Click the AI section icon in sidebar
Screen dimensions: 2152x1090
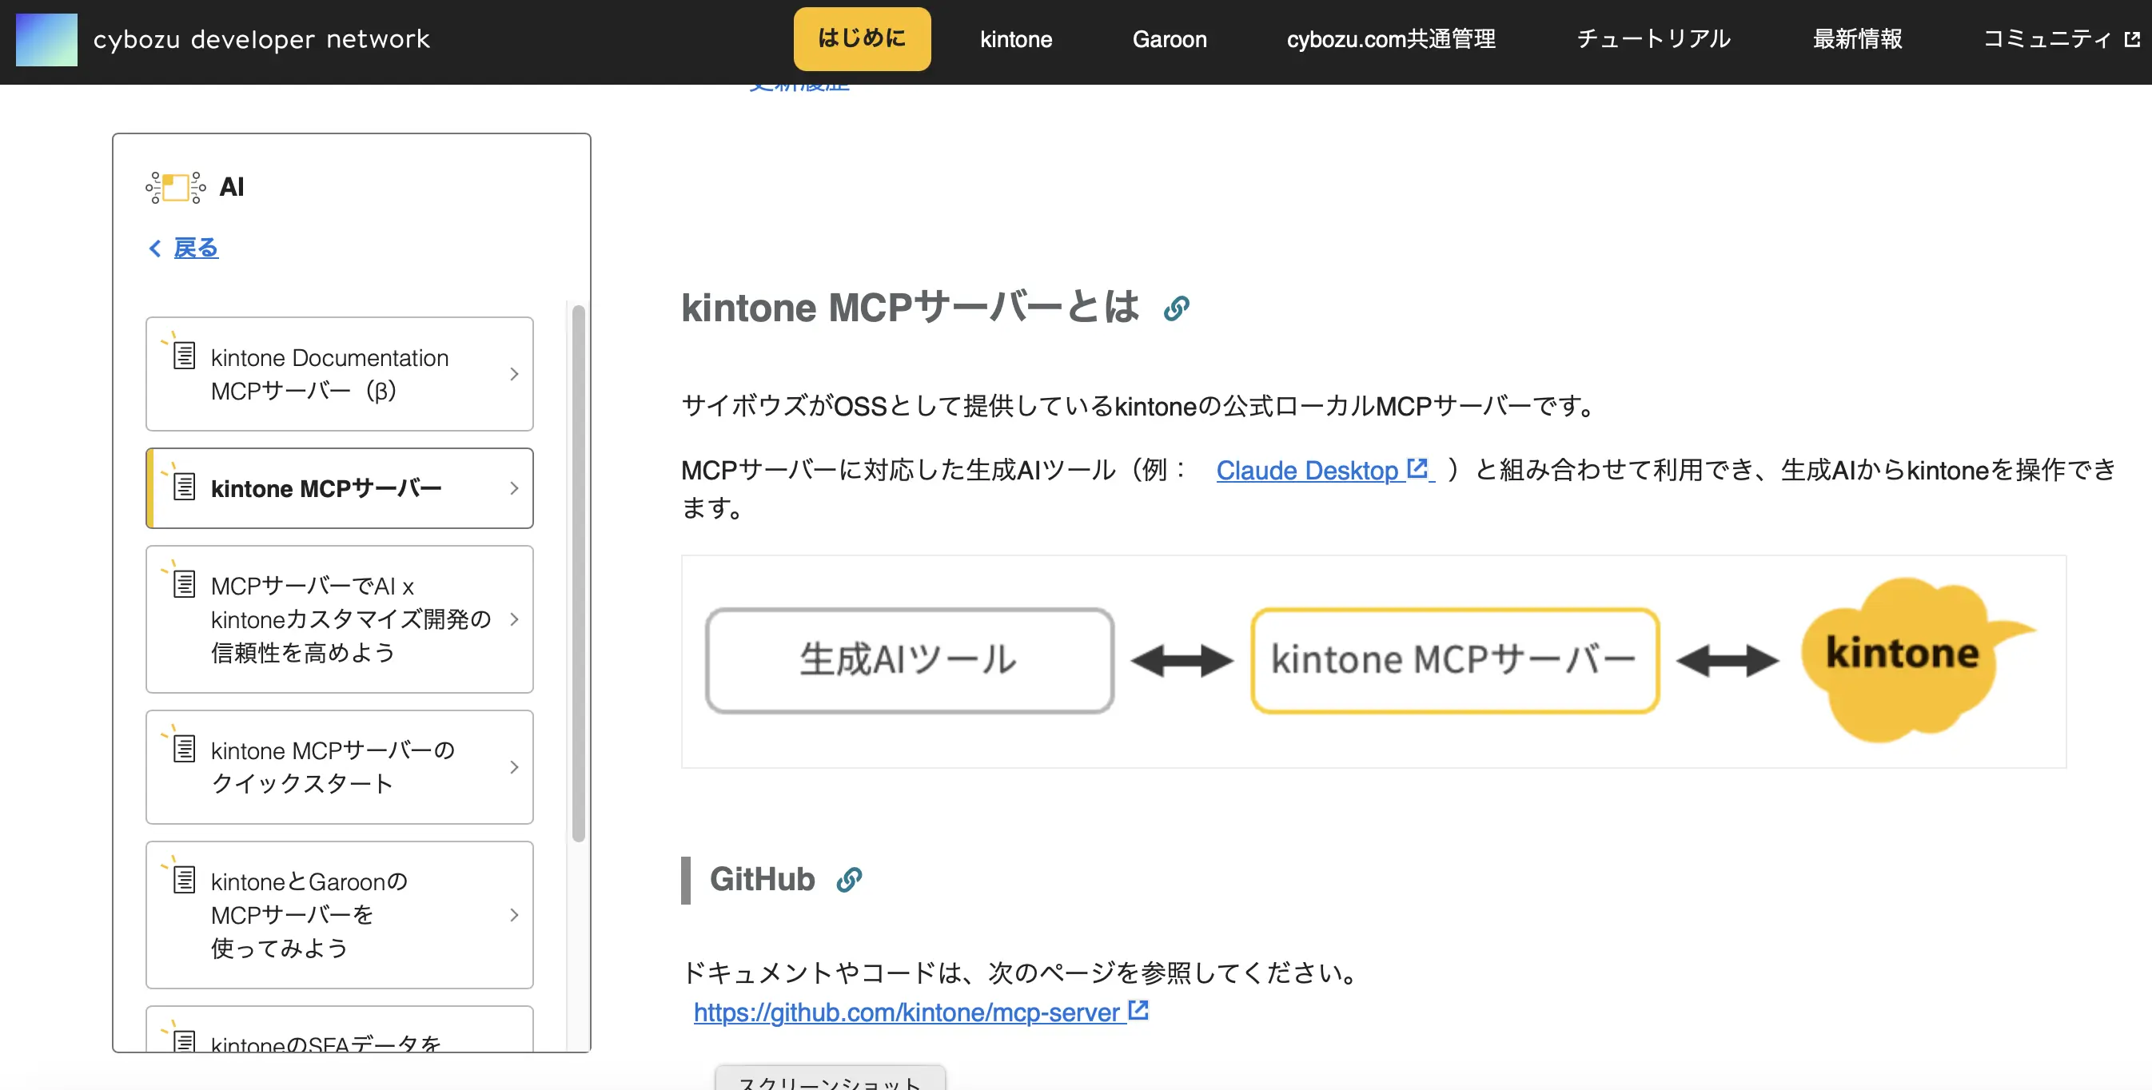pyautogui.click(x=175, y=187)
